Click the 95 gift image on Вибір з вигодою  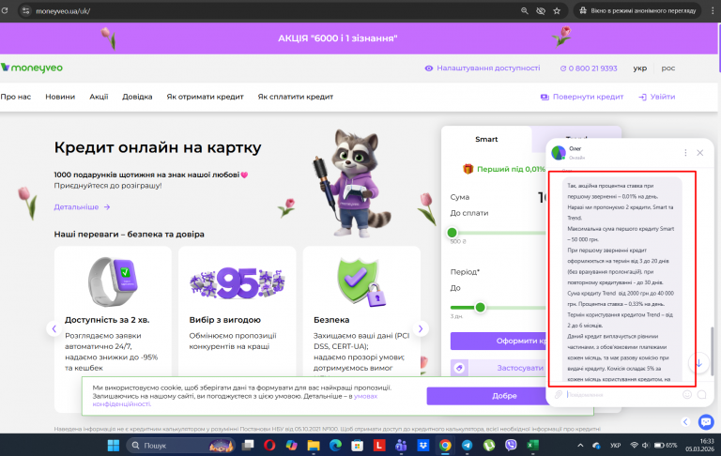[x=238, y=281]
